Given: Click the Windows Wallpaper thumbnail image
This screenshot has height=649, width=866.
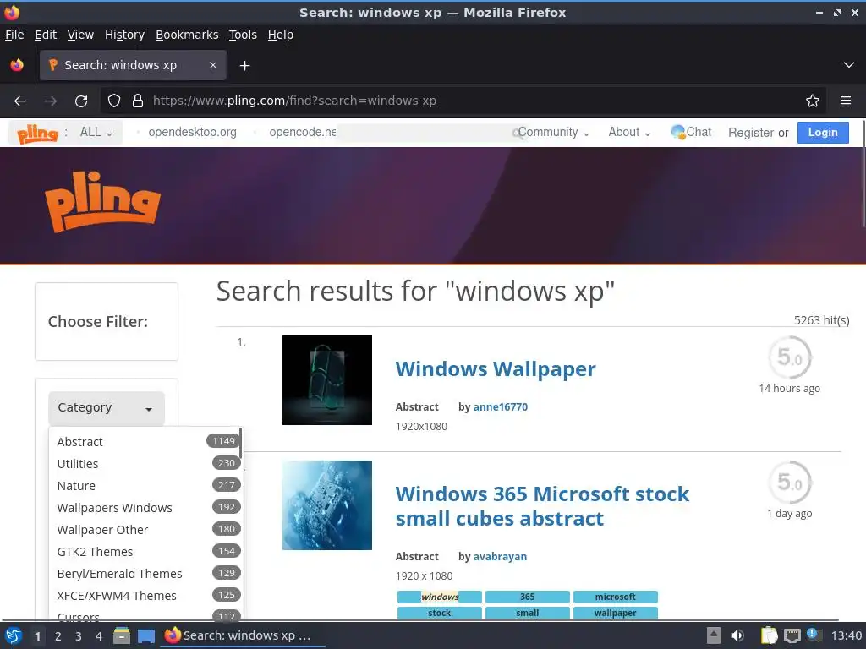Looking at the screenshot, I should (x=327, y=380).
